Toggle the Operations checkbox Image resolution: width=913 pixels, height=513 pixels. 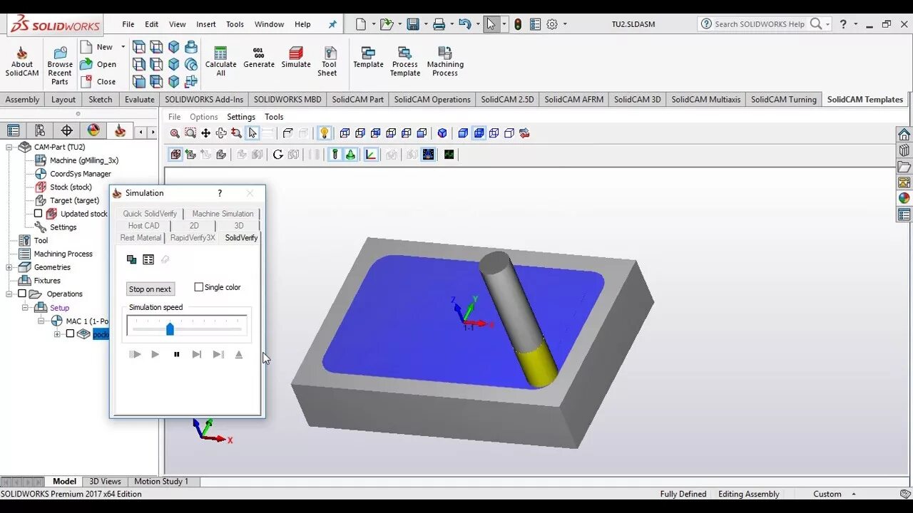[x=22, y=294]
